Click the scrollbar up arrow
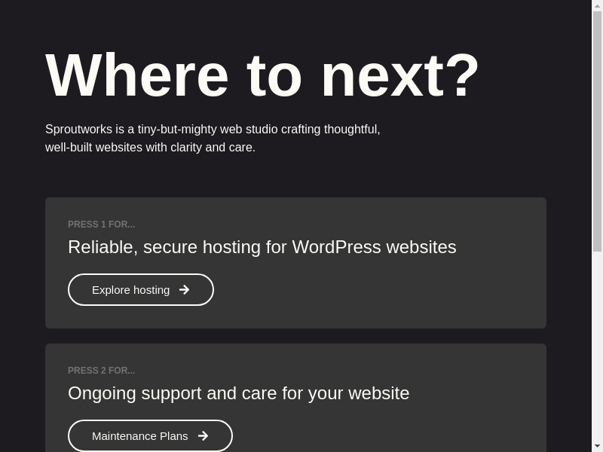Viewport: 603px width, 452px height. (597, 5)
